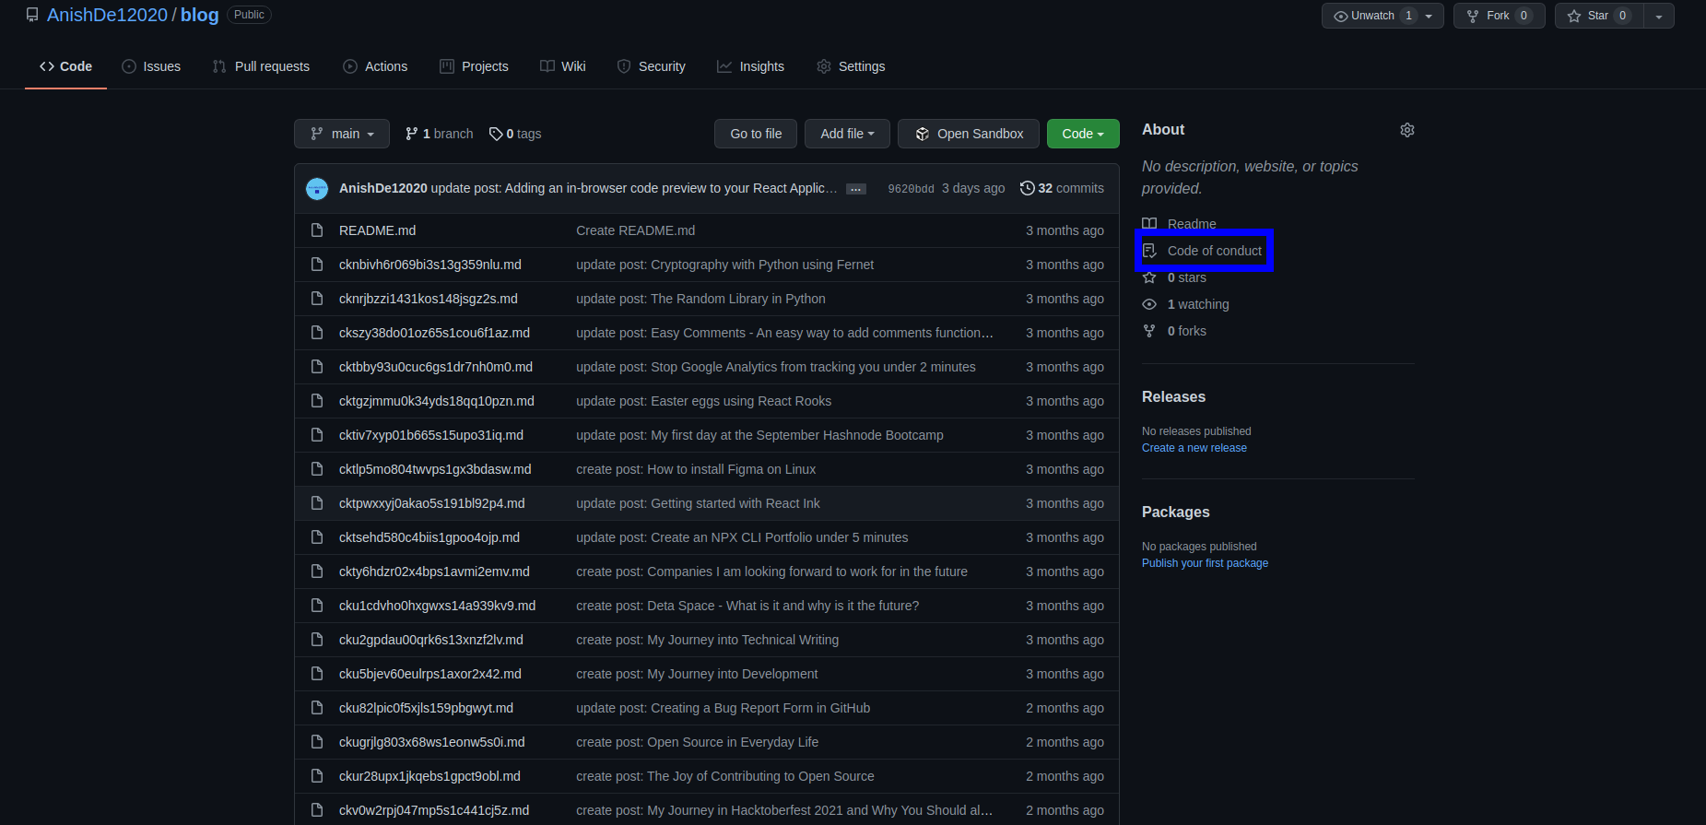Open file cktsehd580c4biis1gpoo4ojp.md
The width and height of the screenshot is (1706, 825).
[429, 537]
